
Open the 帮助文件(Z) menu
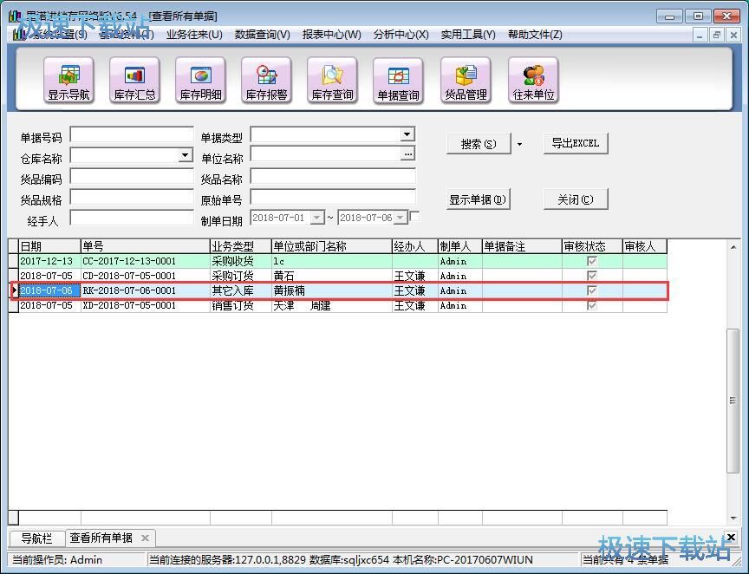pyautogui.click(x=535, y=35)
